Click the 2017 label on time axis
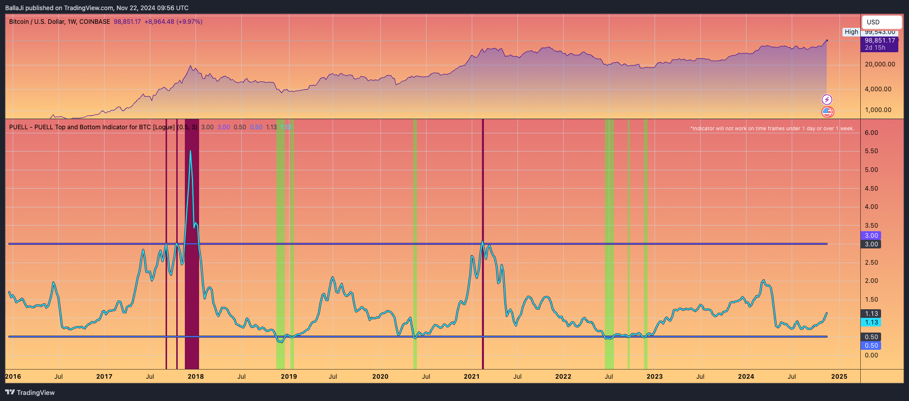 click(x=104, y=377)
